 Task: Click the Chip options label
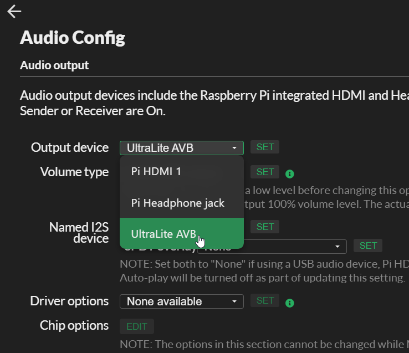[74, 325]
